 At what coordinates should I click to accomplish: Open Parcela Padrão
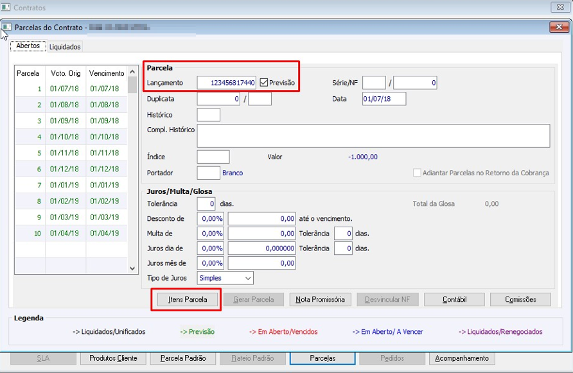pyautogui.click(x=183, y=358)
